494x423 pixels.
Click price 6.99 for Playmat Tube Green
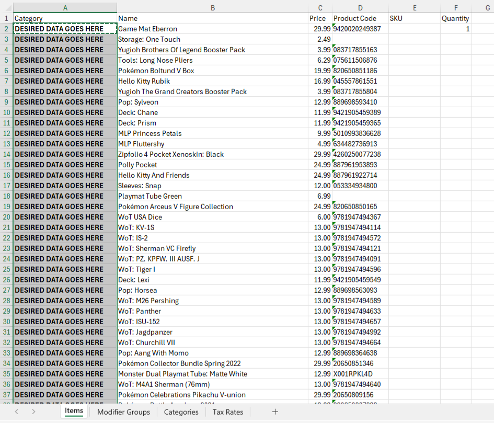point(320,196)
